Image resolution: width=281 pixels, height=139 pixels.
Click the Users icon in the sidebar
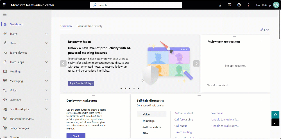click(x=5, y=43)
